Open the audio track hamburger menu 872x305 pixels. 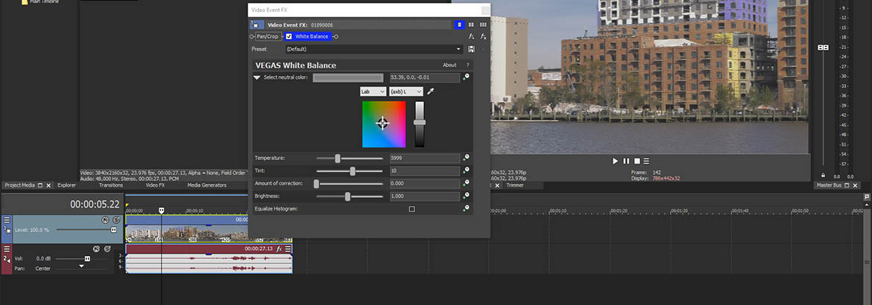click(x=7, y=249)
